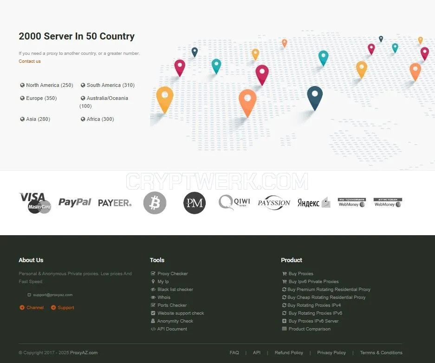The image size is (435, 363).
Task: Click the Payssion payment logo
Action: [274, 203]
